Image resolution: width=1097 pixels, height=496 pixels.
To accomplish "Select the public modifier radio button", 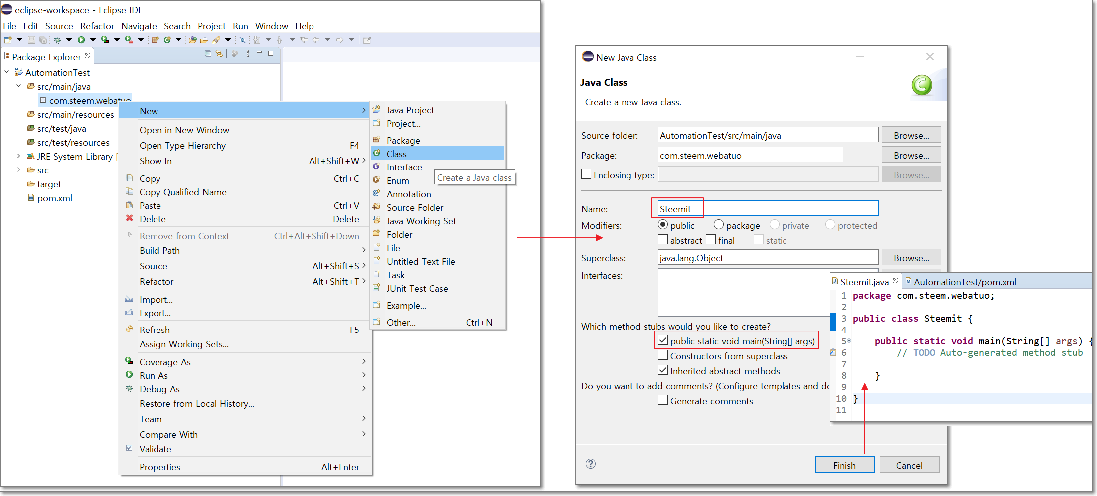I will pyautogui.click(x=663, y=225).
